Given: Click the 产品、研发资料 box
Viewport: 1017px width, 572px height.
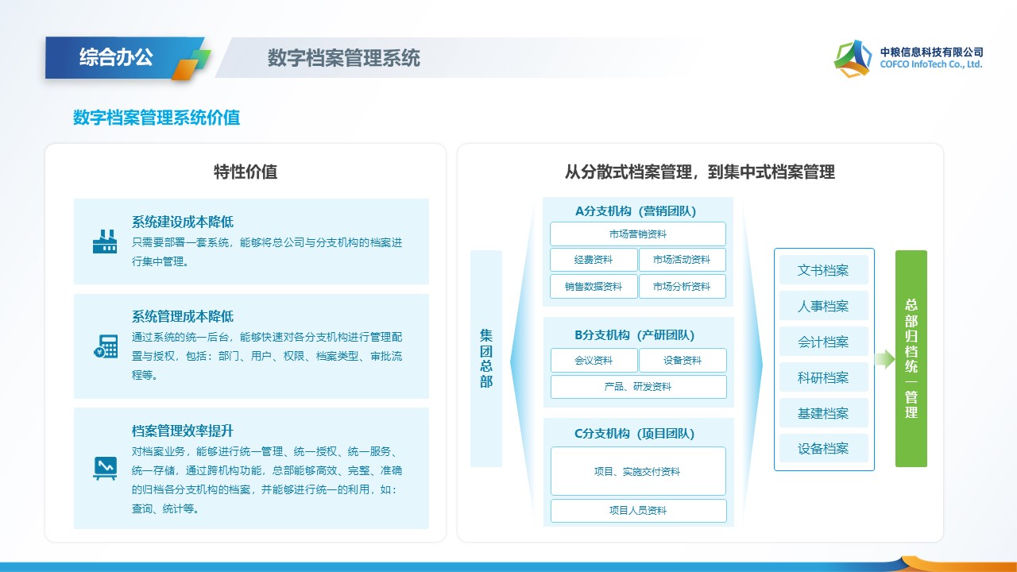Looking at the screenshot, I should [x=637, y=386].
